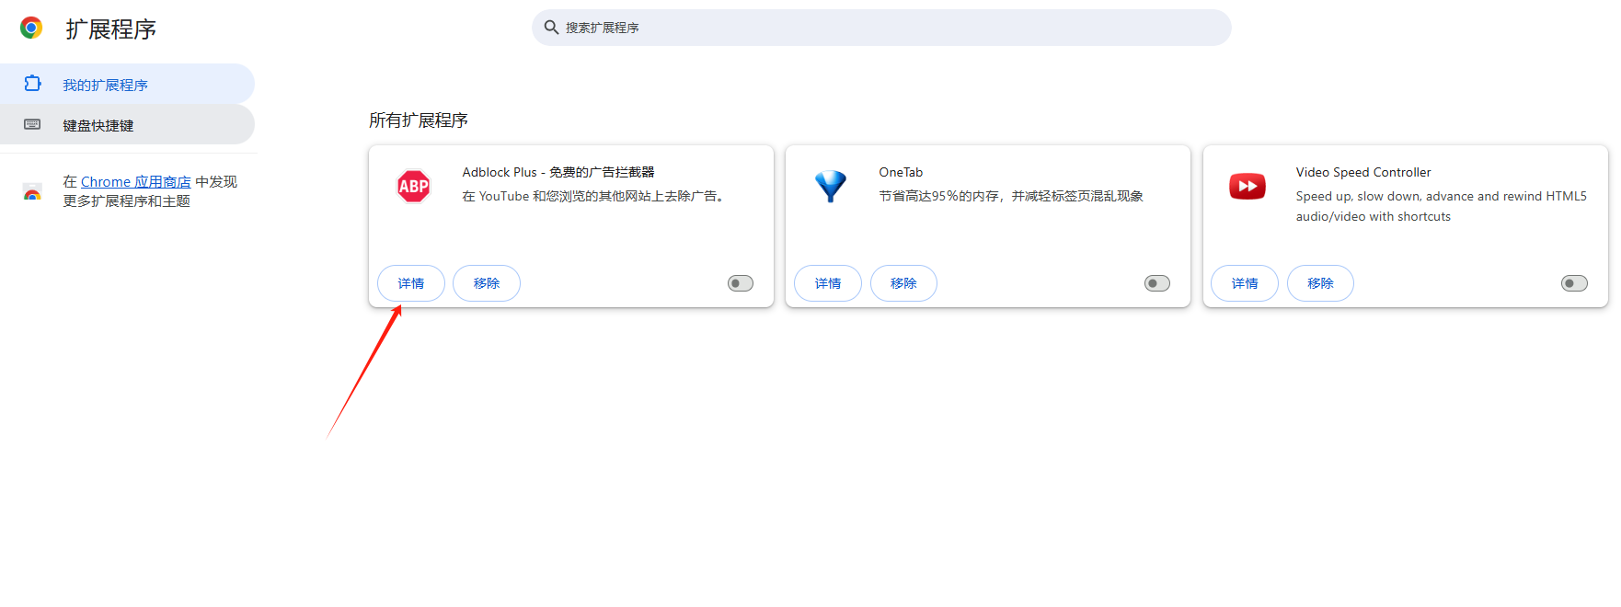The width and height of the screenshot is (1621, 607).
Task: Click the 扩展程序 page title
Action: click(x=111, y=29)
